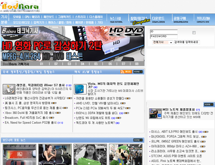Click MORE button in news section header
The width and height of the screenshot is (215, 165).
point(138,72)
